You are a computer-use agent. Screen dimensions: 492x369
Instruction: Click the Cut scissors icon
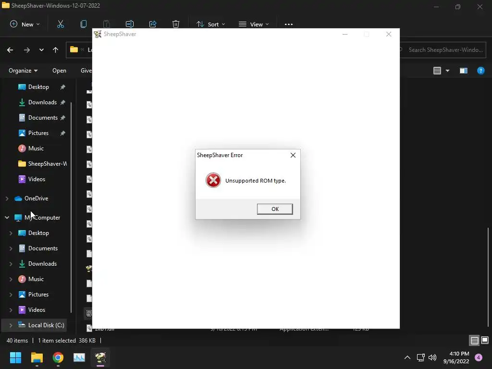tap(61, 24)
